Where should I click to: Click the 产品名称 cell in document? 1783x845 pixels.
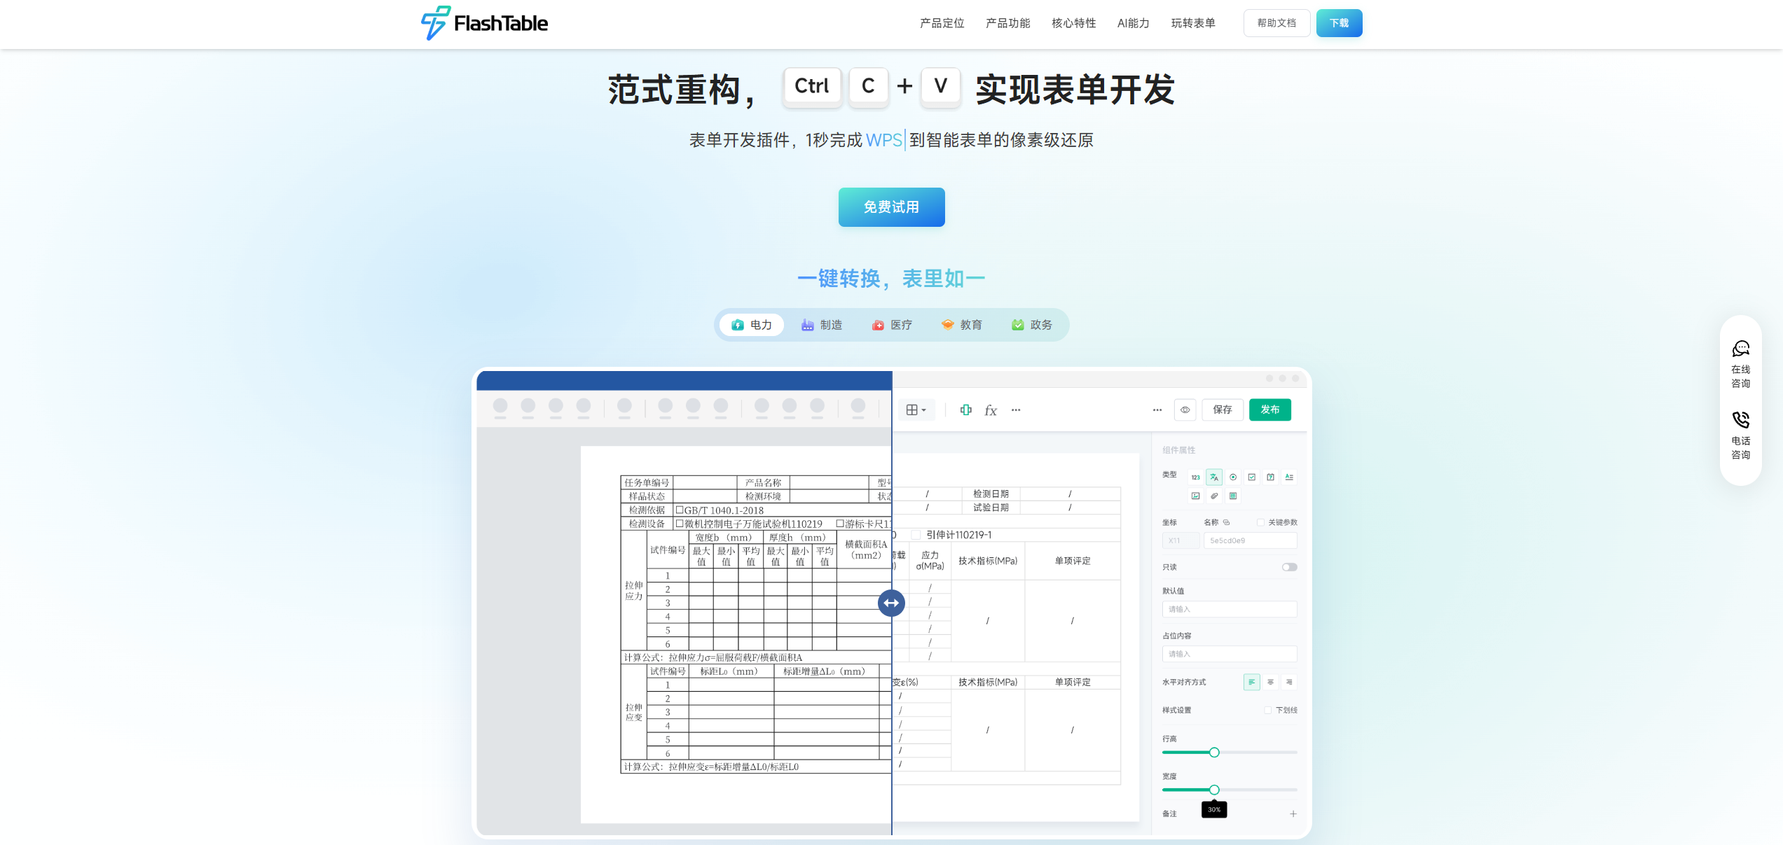[x=763, y=482]
